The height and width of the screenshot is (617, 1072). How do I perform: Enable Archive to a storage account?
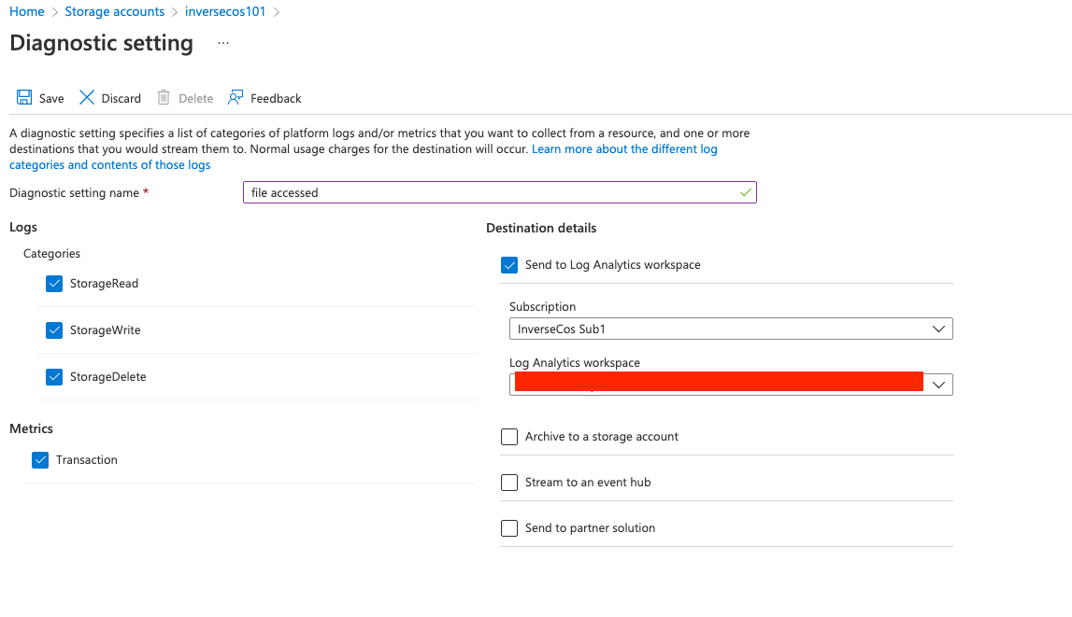click(x=509, y=437)
